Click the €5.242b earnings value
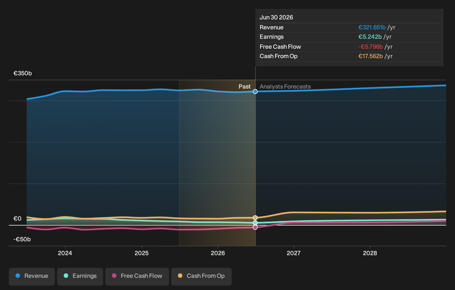Viewport: 455px width, 290px height. (x=370, y=37)
